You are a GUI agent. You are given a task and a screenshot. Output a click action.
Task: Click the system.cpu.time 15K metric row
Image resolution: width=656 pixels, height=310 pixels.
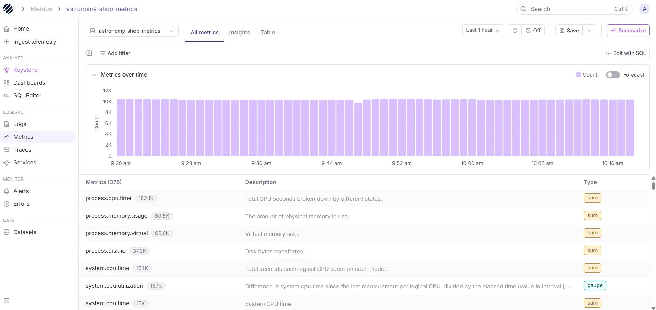pos(364,303)
